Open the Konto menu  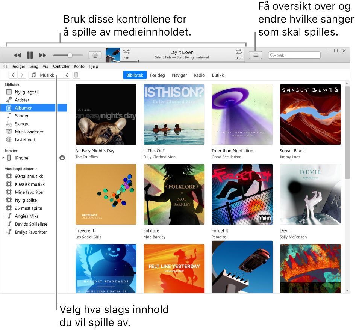point(79,66)
